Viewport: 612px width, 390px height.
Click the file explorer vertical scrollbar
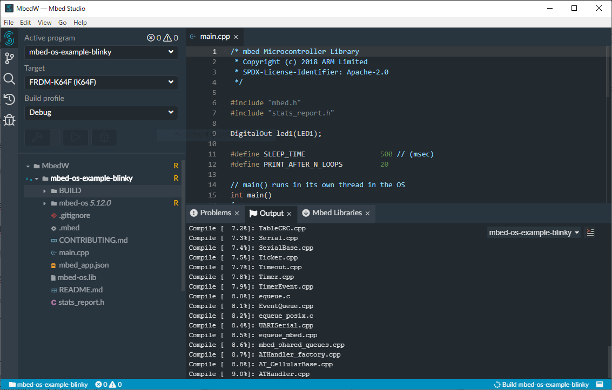point(183,226)
